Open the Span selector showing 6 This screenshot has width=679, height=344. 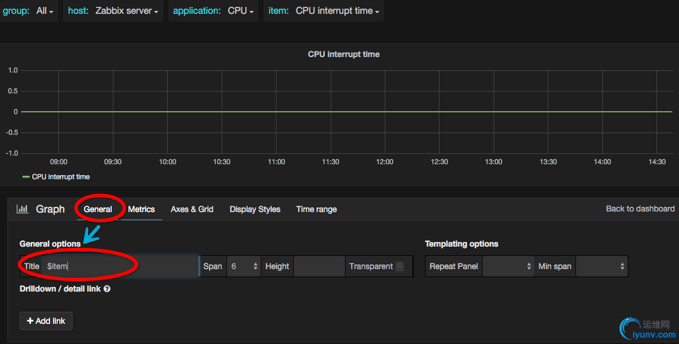[x=244, y=266]
